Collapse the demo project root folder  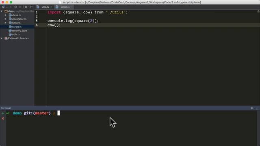[2, 11]
